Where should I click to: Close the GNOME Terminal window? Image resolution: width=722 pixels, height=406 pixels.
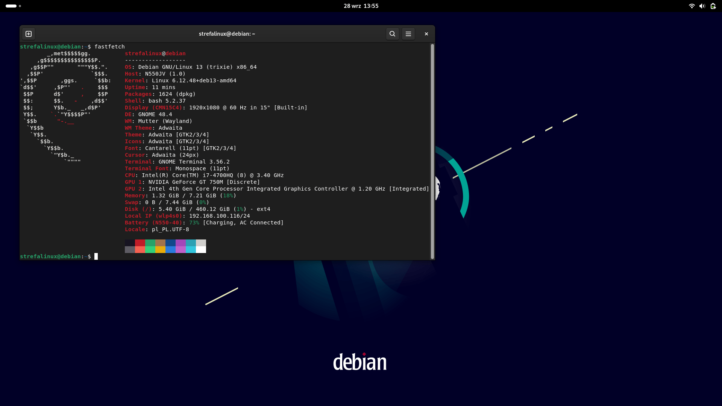[x=426, y=34]
